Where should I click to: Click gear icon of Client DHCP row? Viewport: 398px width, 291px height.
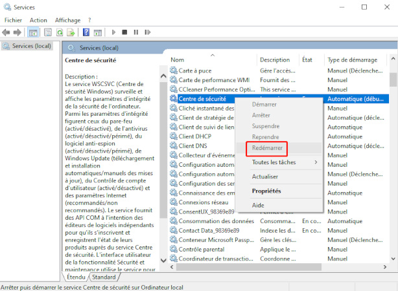[x=174, y=136]
